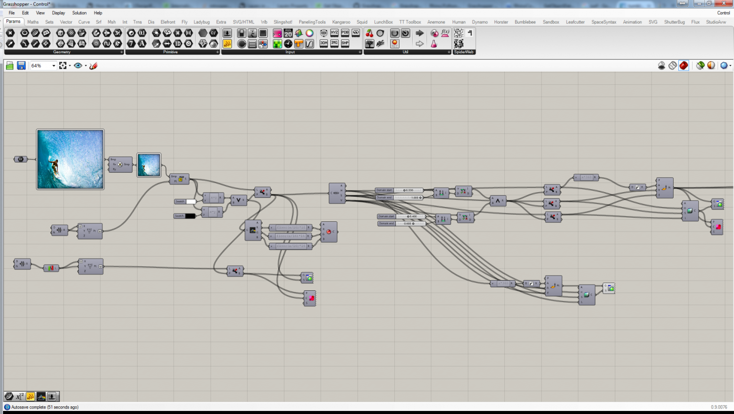
Task: Select the large surfer image component
Action: tap(70, 159)
